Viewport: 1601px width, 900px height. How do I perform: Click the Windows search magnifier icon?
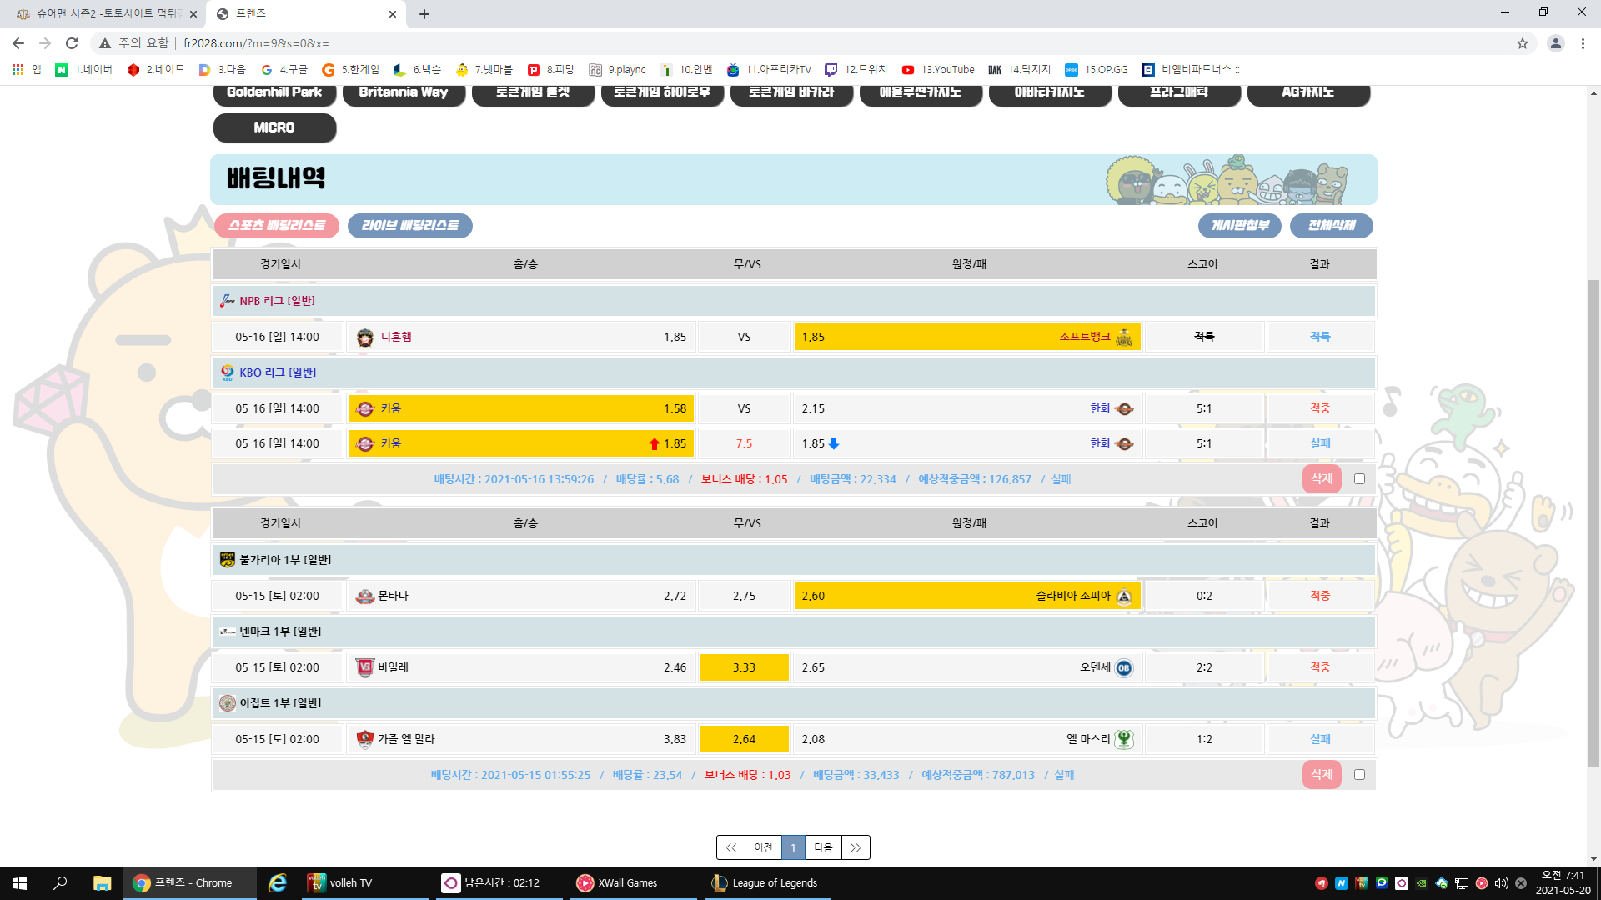click(60, 883)
